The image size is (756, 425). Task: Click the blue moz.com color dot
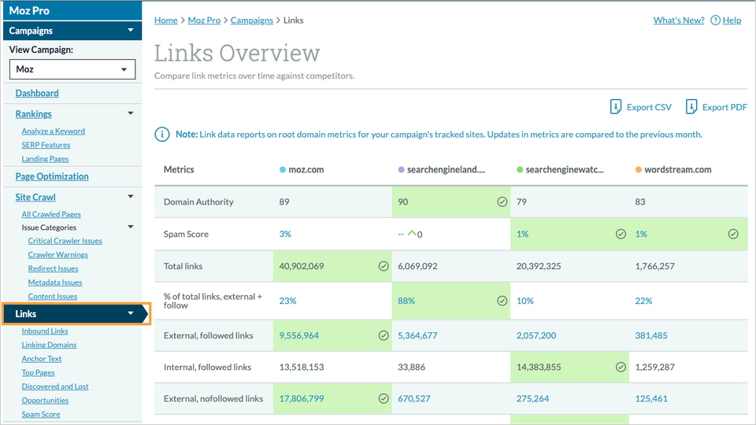[x=283, y=170]
